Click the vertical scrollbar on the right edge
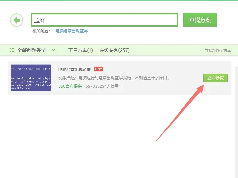This screenshot has width=238, height=178. pyautogui.click(x=236, y=122)
